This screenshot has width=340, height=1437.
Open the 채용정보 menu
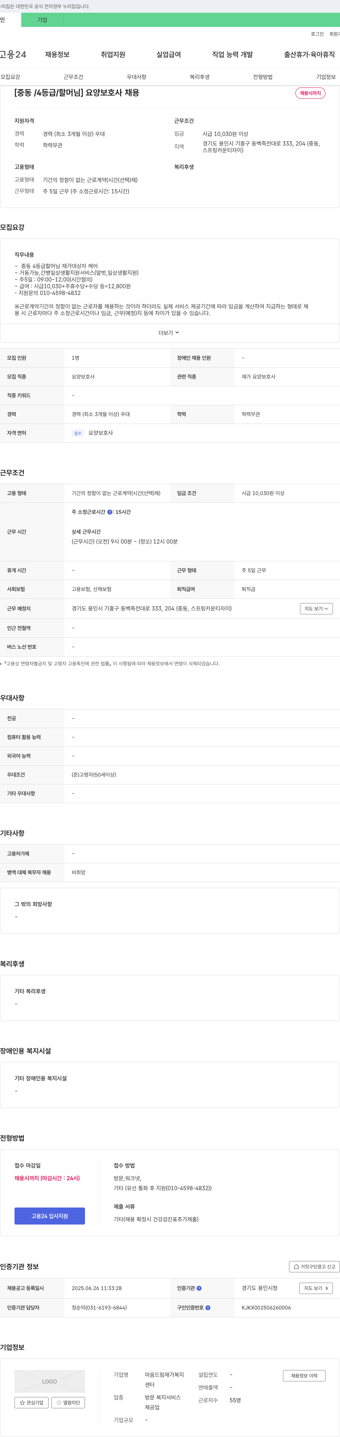pyautogui.click(x=57, y=54)
